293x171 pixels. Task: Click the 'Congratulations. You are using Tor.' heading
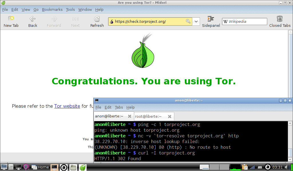click(144, 81)
